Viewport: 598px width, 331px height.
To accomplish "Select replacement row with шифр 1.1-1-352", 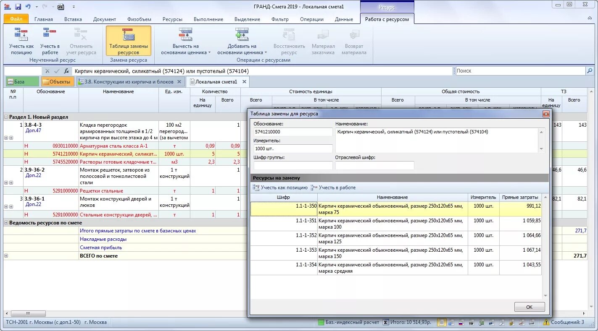I will pyautogui.click(x=396, y=238).
